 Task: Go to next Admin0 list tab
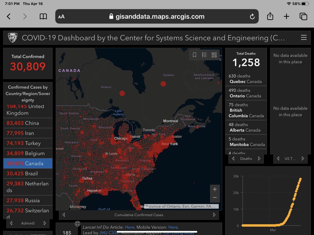tap(45, 223)
